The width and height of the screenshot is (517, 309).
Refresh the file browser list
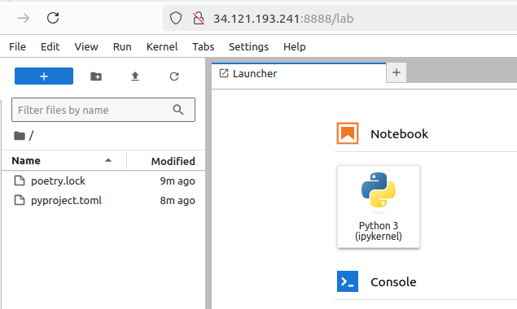(174, 76)
